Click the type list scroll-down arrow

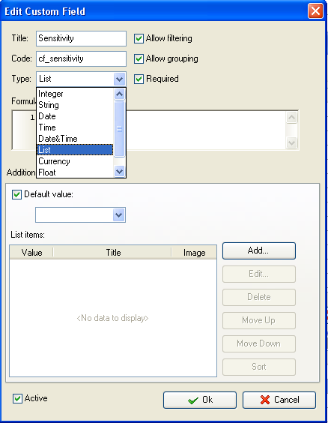[119, 171]
